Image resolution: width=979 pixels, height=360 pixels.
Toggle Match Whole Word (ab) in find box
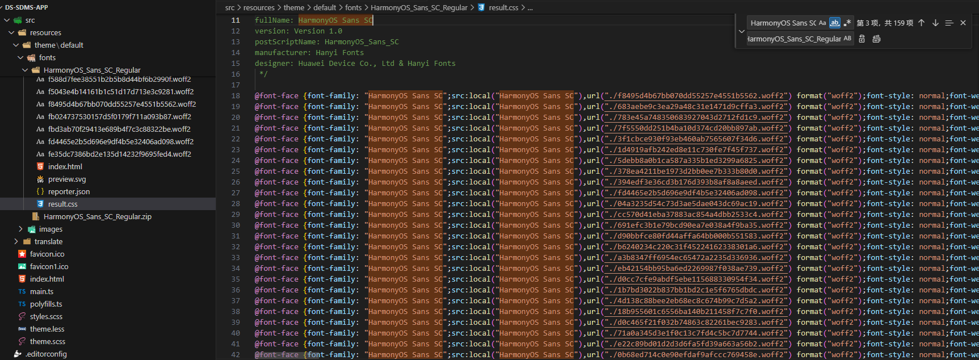coord(834,23)
